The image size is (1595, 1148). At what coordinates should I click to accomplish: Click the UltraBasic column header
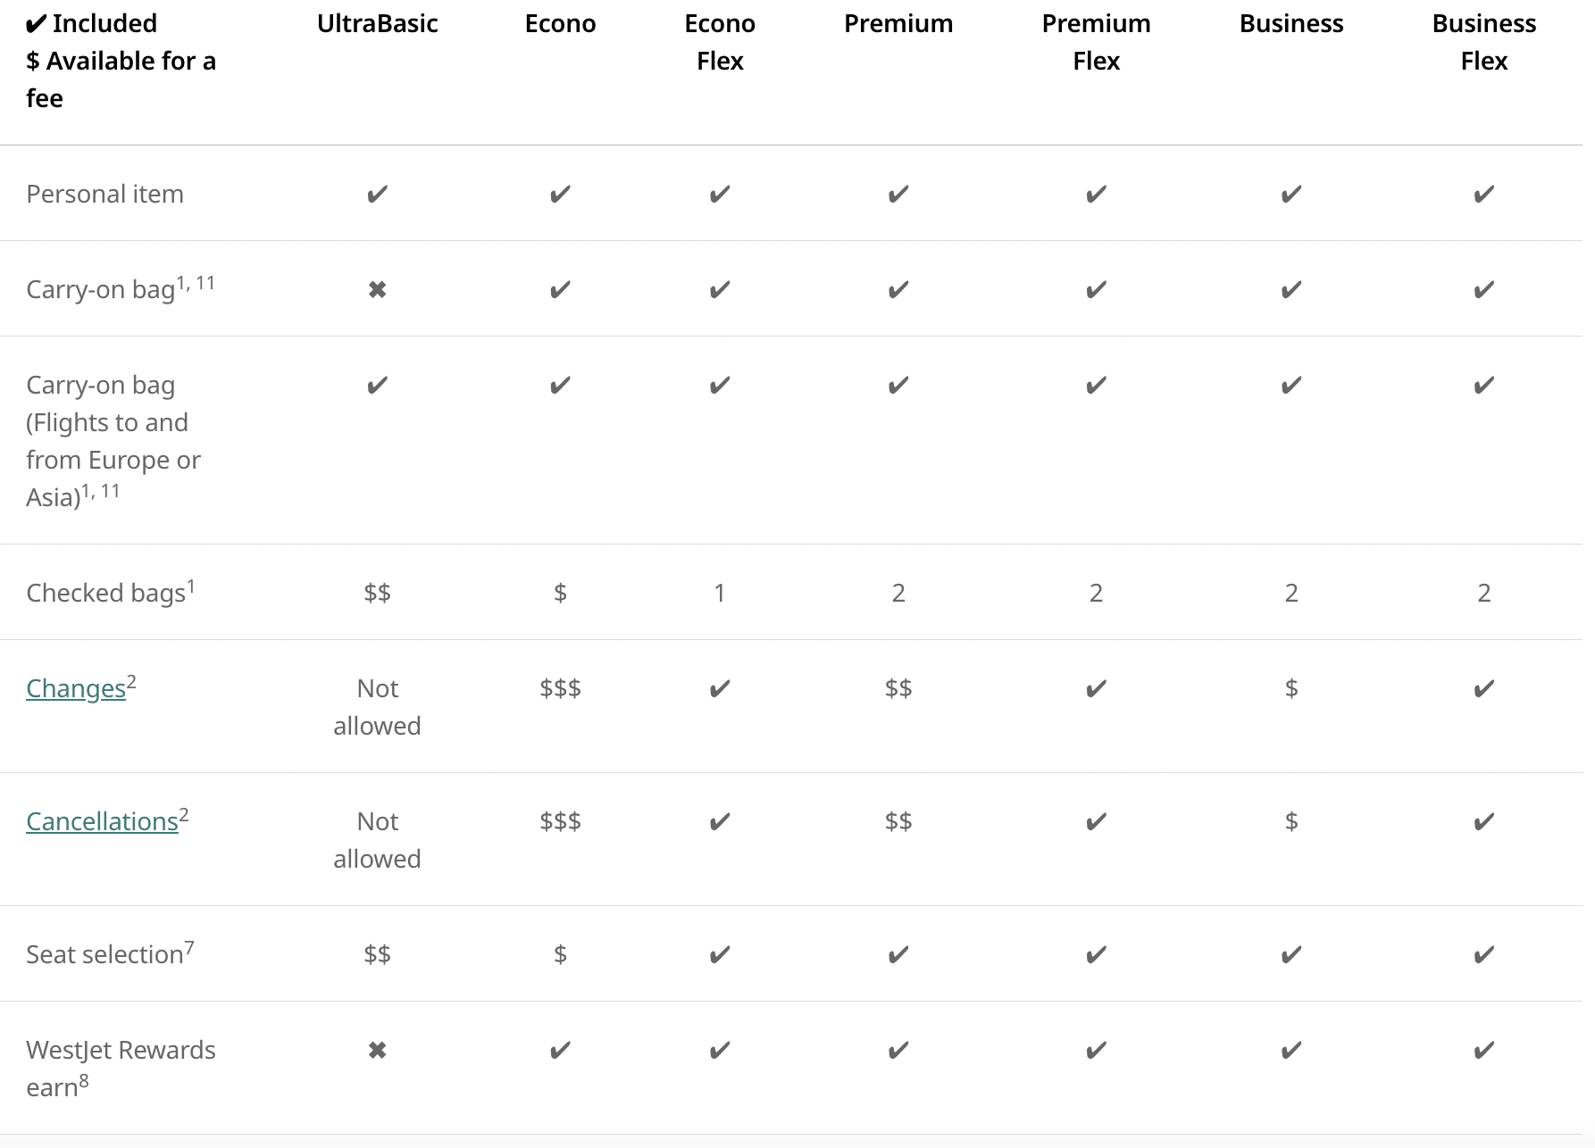(x=378, y=24)
